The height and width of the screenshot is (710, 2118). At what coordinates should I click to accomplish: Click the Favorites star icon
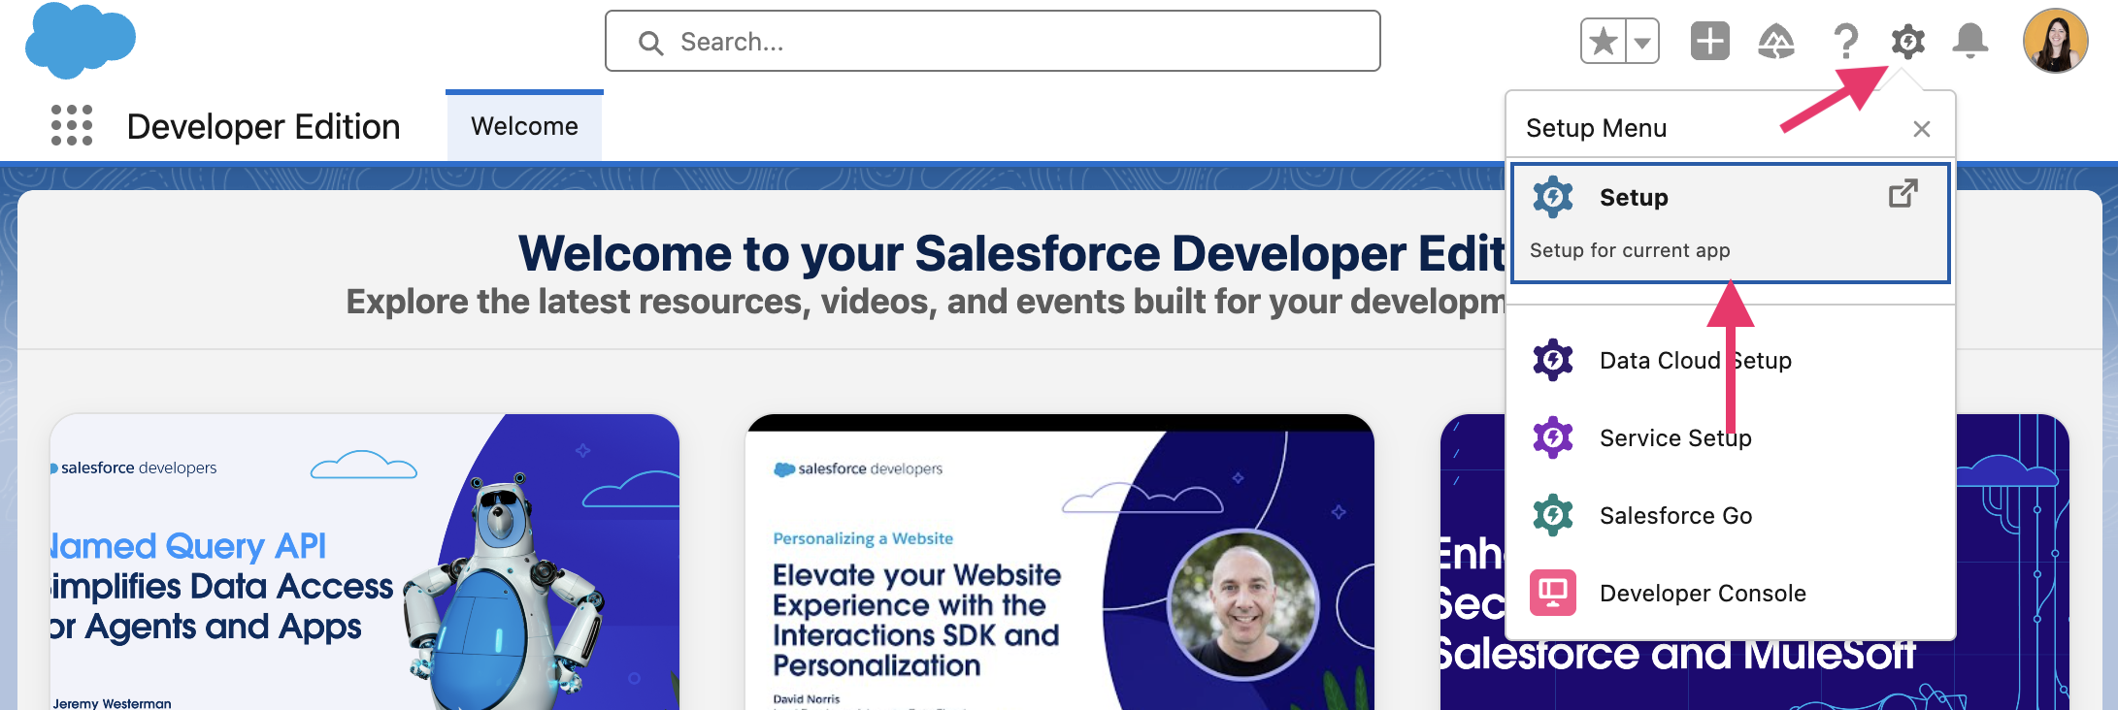point(1604,42)
